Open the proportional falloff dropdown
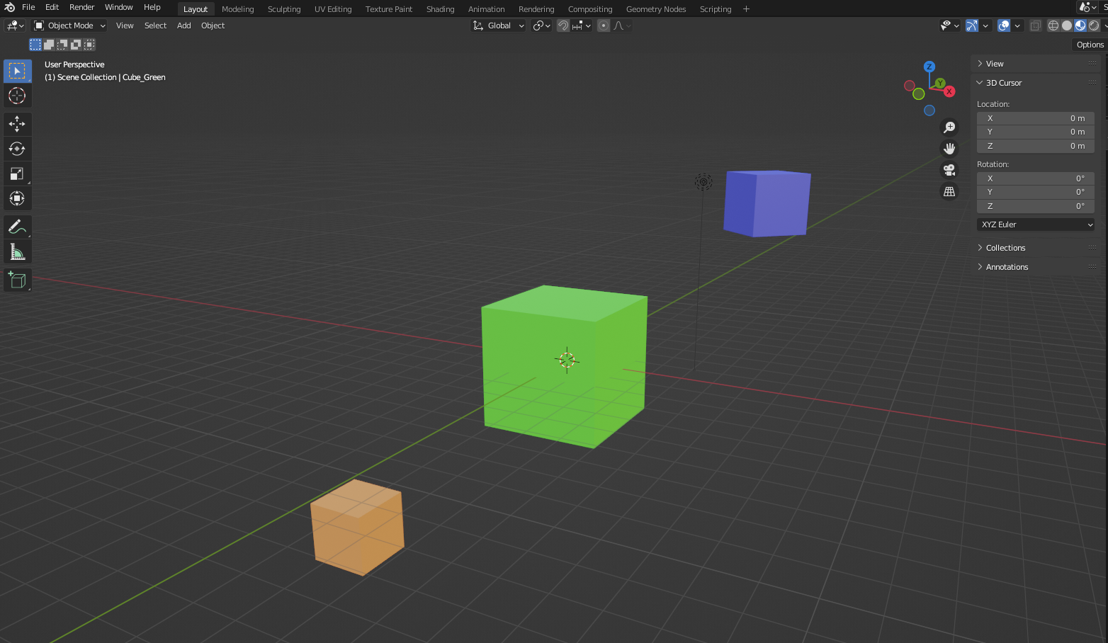 click(x=622, y=25)
